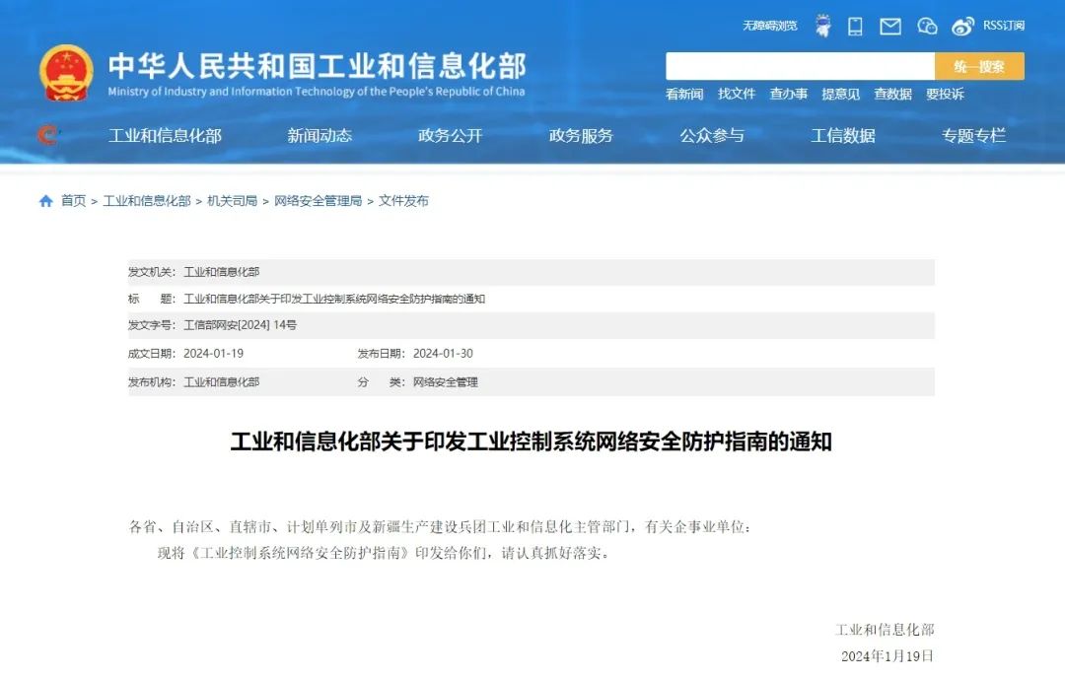Open the 公众参与 navigation menu

click(713, 136)
